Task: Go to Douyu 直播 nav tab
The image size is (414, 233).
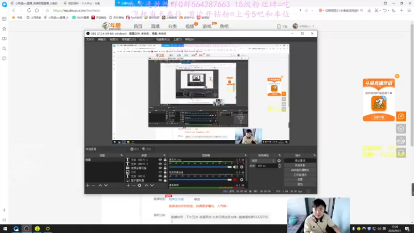Action: (x=155, y=26)
